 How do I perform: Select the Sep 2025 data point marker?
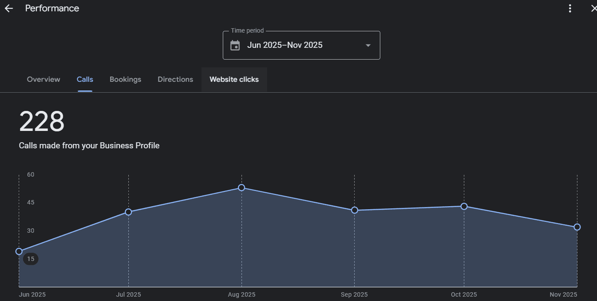[354, 210]
